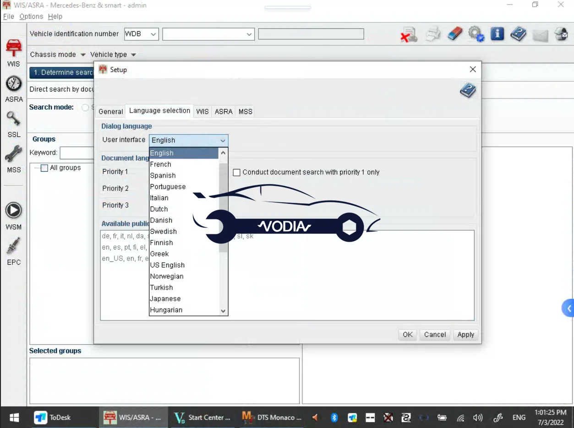Click the blue info toolbar icon
The image size is (574, 428).
coord(497,34)
